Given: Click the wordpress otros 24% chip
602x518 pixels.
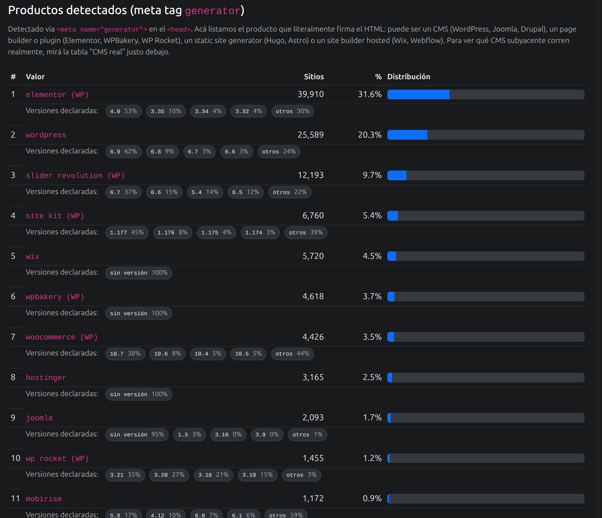Looking at the screenshot, I should (279, 152).
